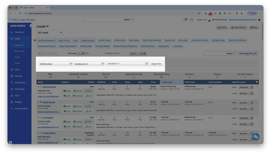Image resolution: width=271 pixels, height=154 pixels.
Task: Open the Advertising sidebar item
Action: click(x=19, y=89)
